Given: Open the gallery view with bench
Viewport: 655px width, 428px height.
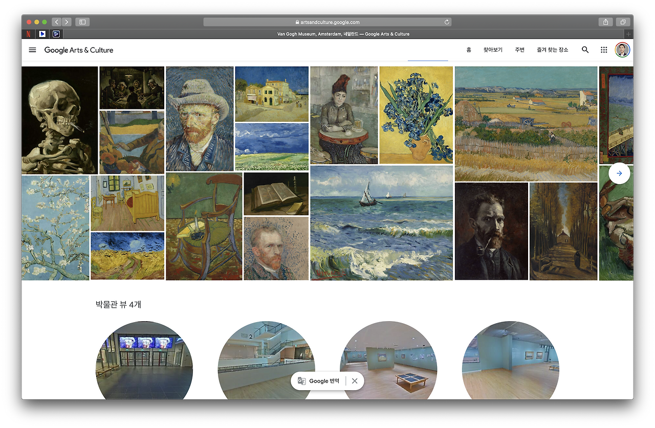Looking at the screenshot, I should 388,361.
